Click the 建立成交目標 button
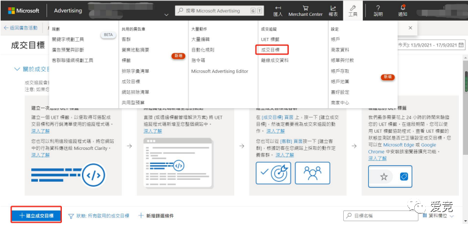Viewport: 468px width, 227px height. (x=37, y=215)
